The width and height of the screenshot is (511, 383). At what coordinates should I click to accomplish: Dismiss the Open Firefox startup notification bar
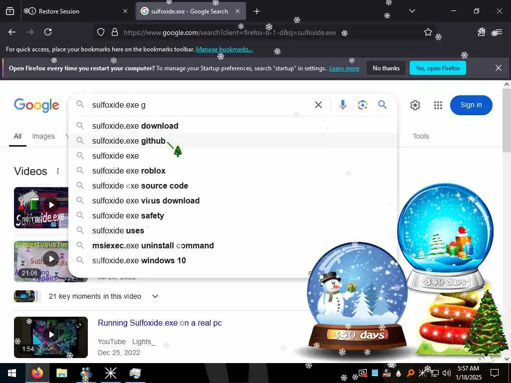point(499,68)
